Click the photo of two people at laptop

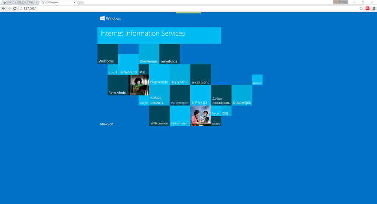[x=201, y=116]
